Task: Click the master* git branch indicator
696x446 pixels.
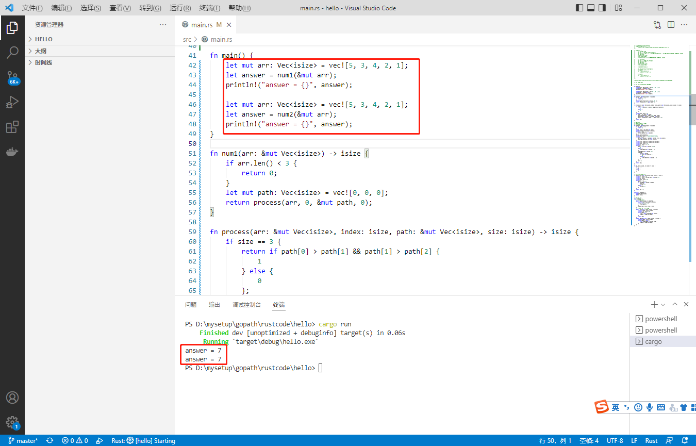Action: click(x=23, y=441)
